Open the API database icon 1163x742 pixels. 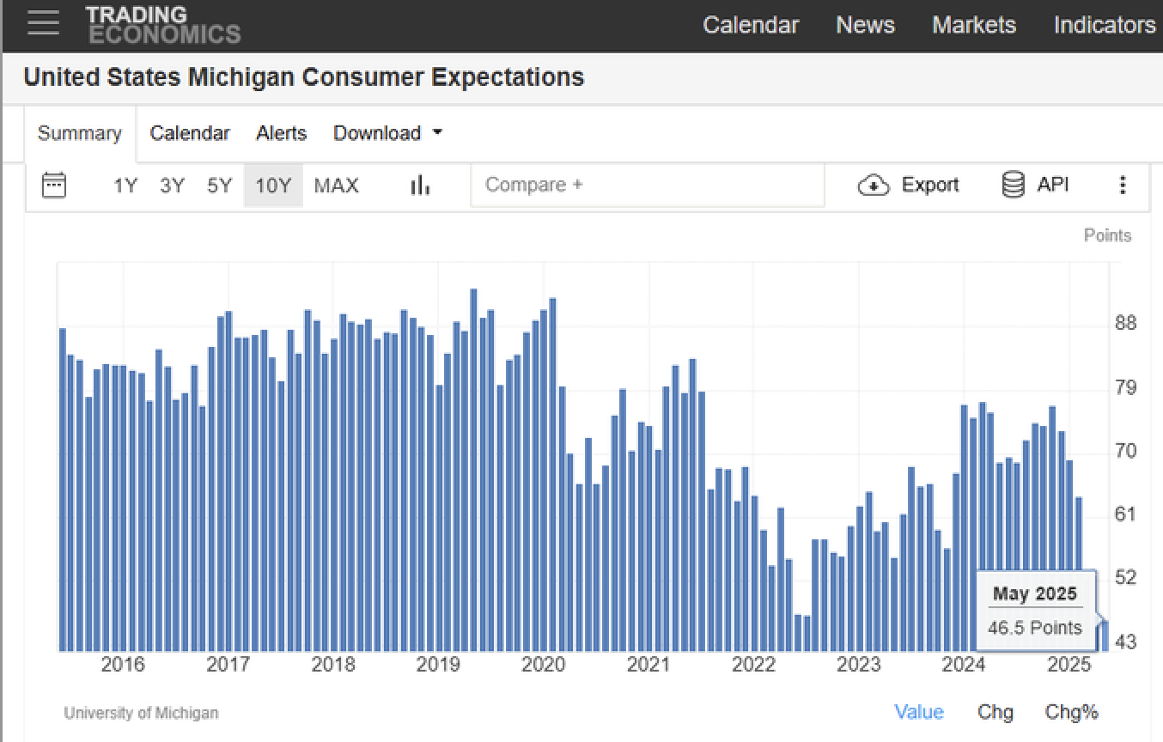1014,185
